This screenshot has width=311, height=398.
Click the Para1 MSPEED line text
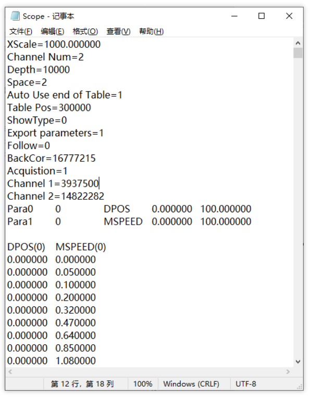pyautogui.click(x=129, y=222)
